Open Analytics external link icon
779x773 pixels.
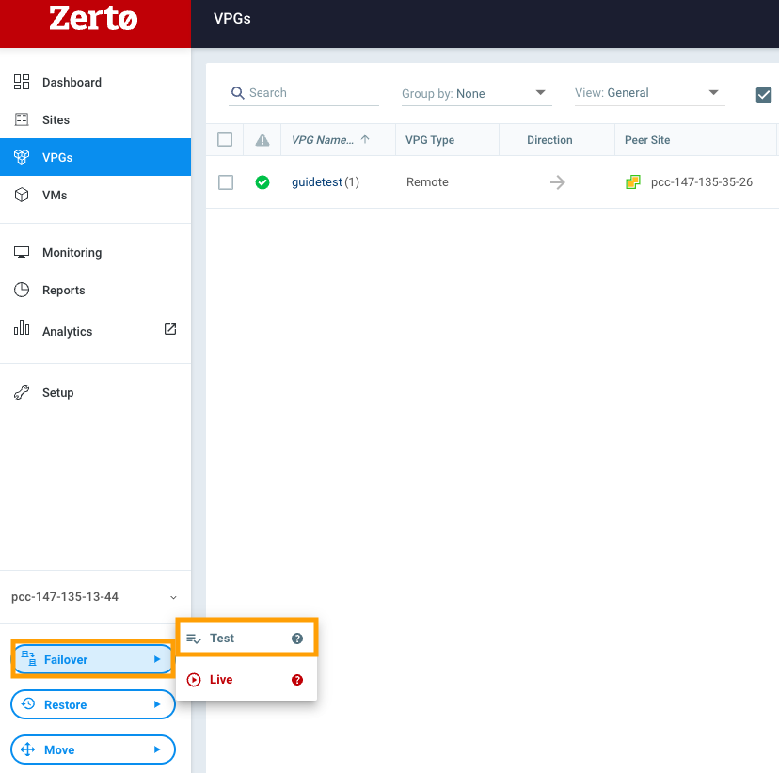click(170, 329)
